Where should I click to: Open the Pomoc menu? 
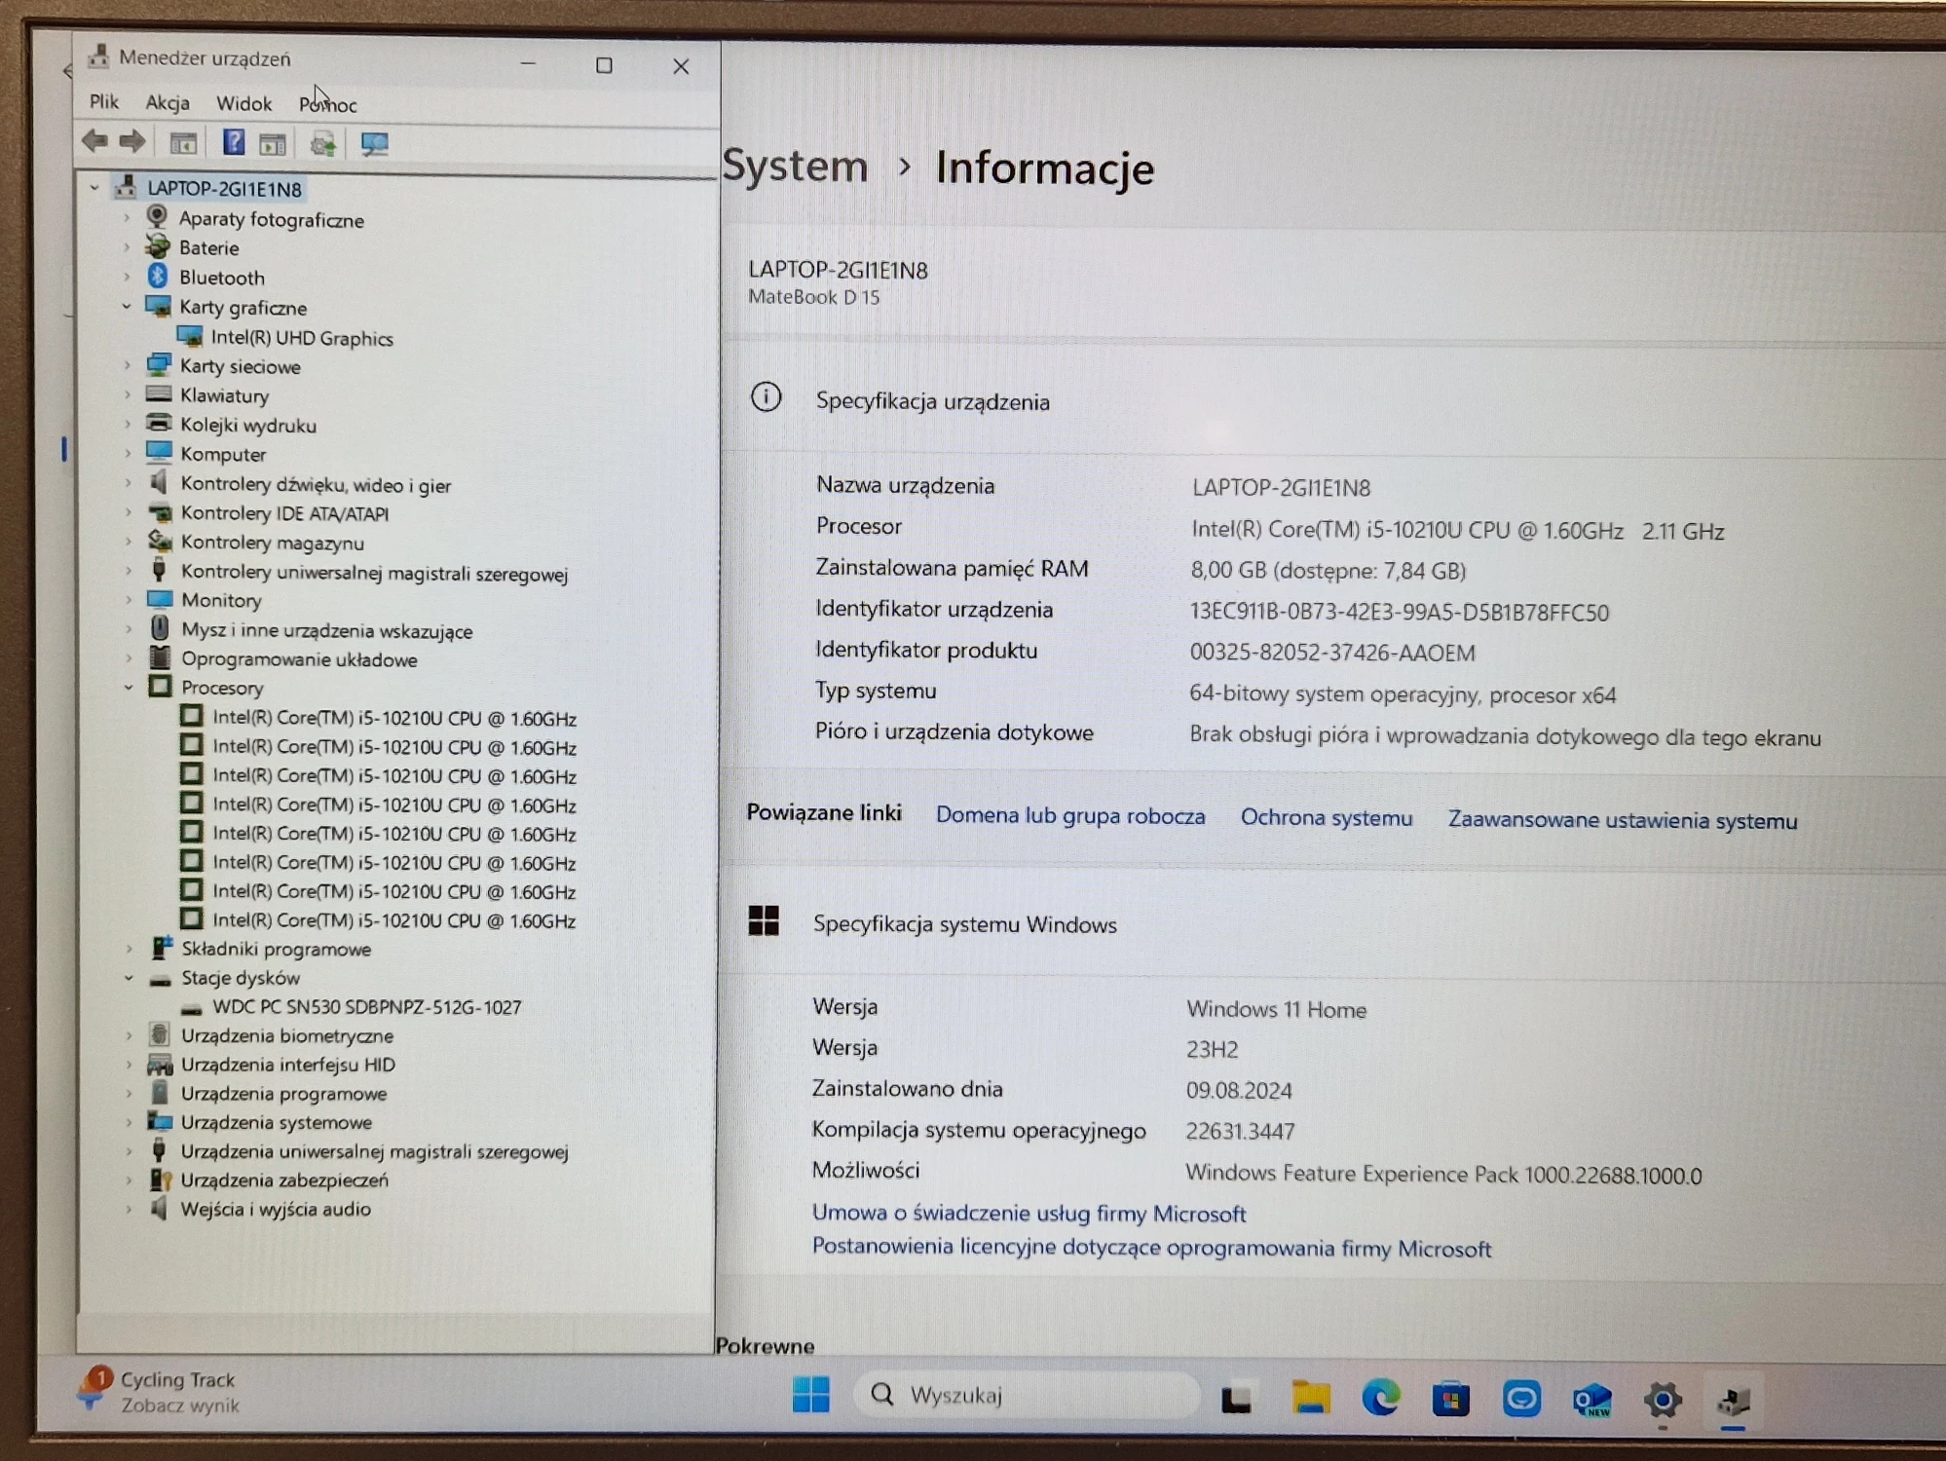pos(328,104)
